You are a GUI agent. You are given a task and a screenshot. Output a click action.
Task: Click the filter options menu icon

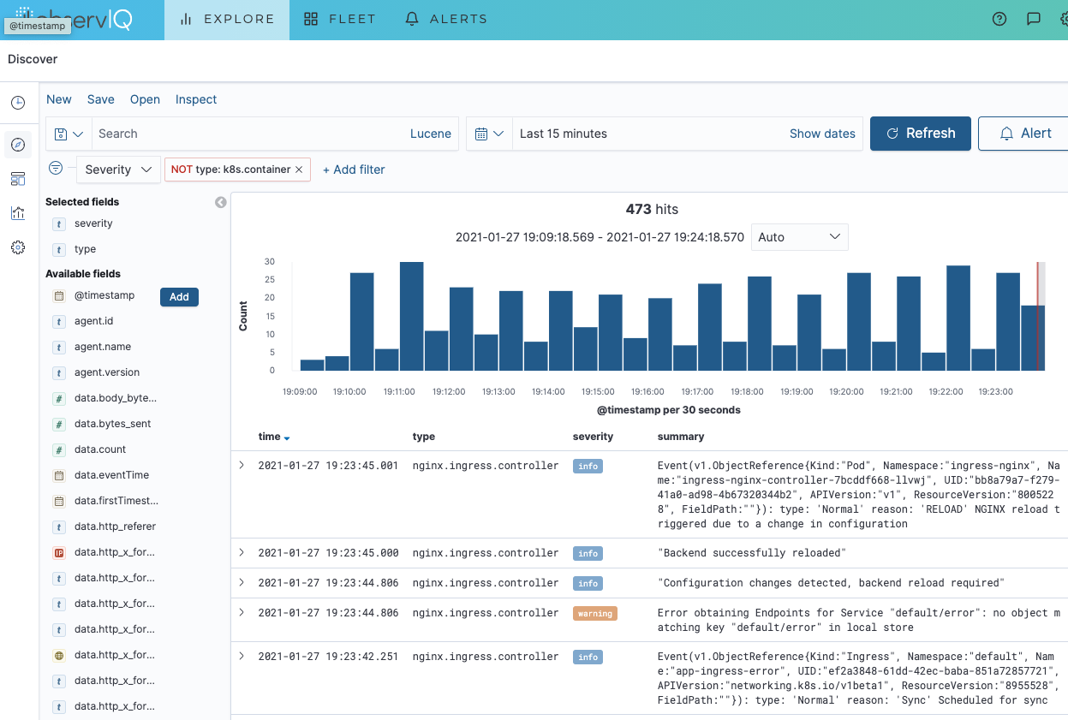coord(56,169)
